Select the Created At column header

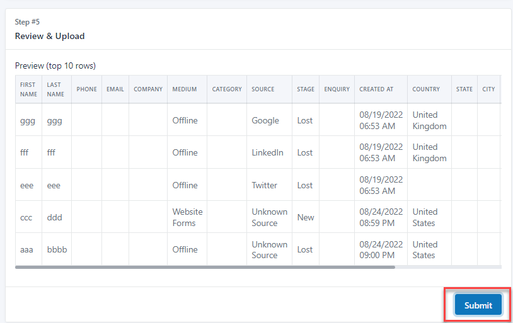(x=376, y=89)
